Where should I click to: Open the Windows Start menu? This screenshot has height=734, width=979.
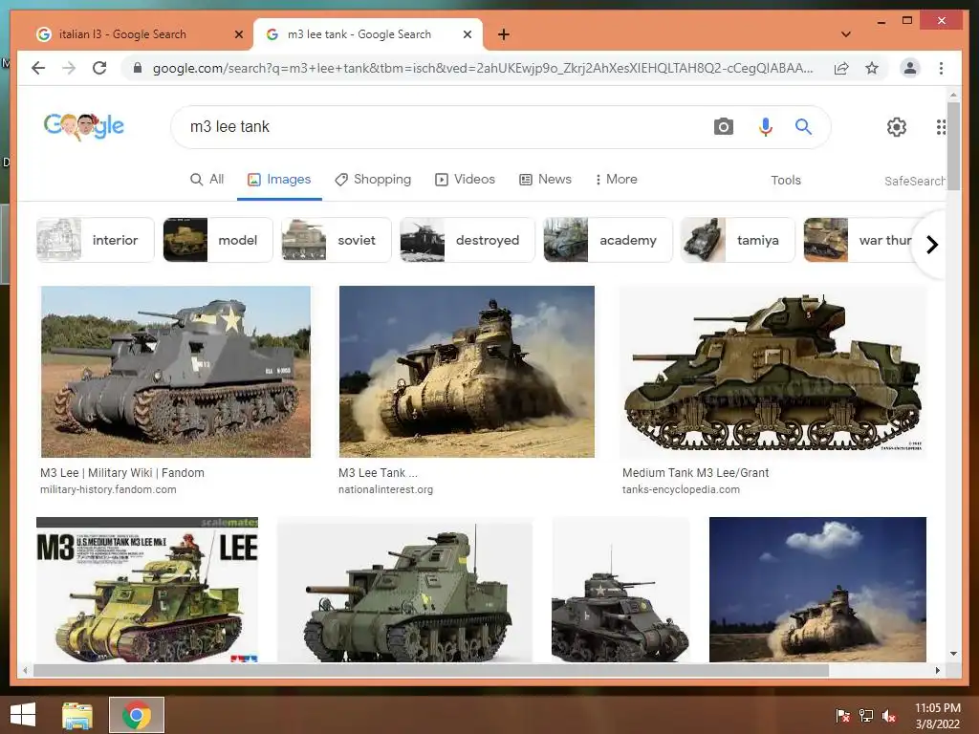point(23,715)
